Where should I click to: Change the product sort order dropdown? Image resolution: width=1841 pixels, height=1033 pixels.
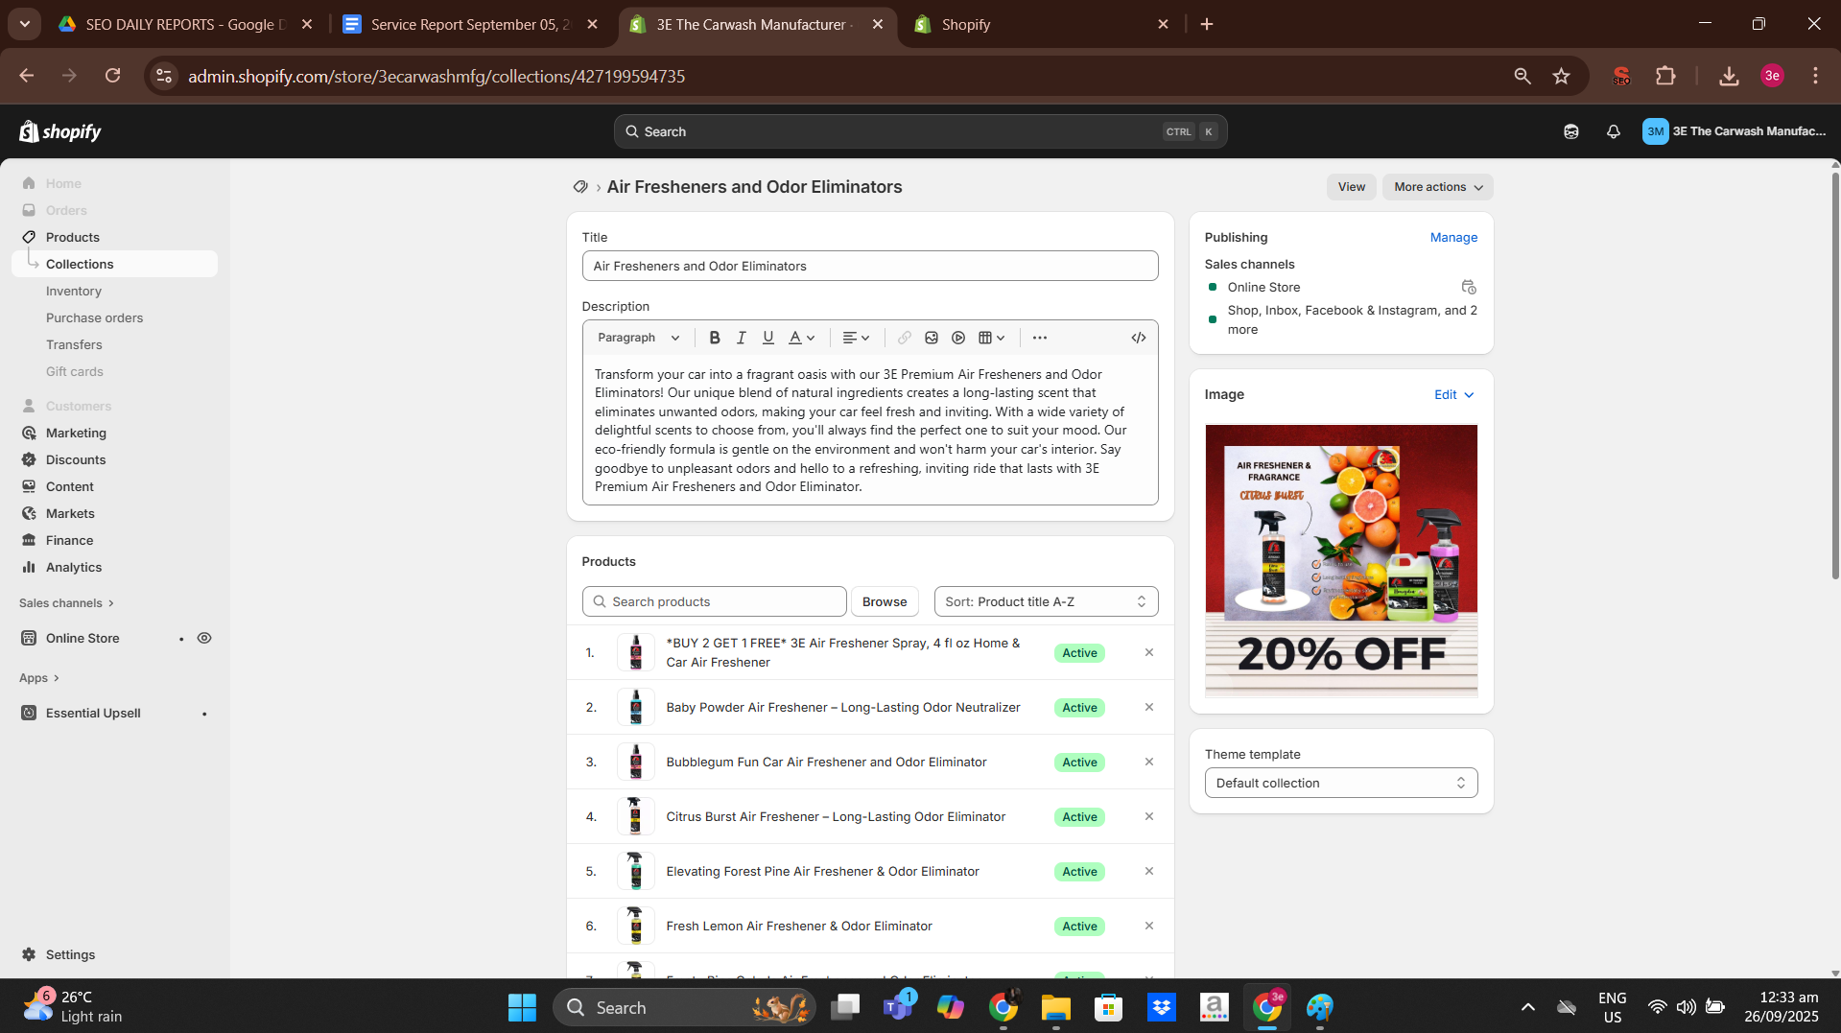pos(1046,601)
